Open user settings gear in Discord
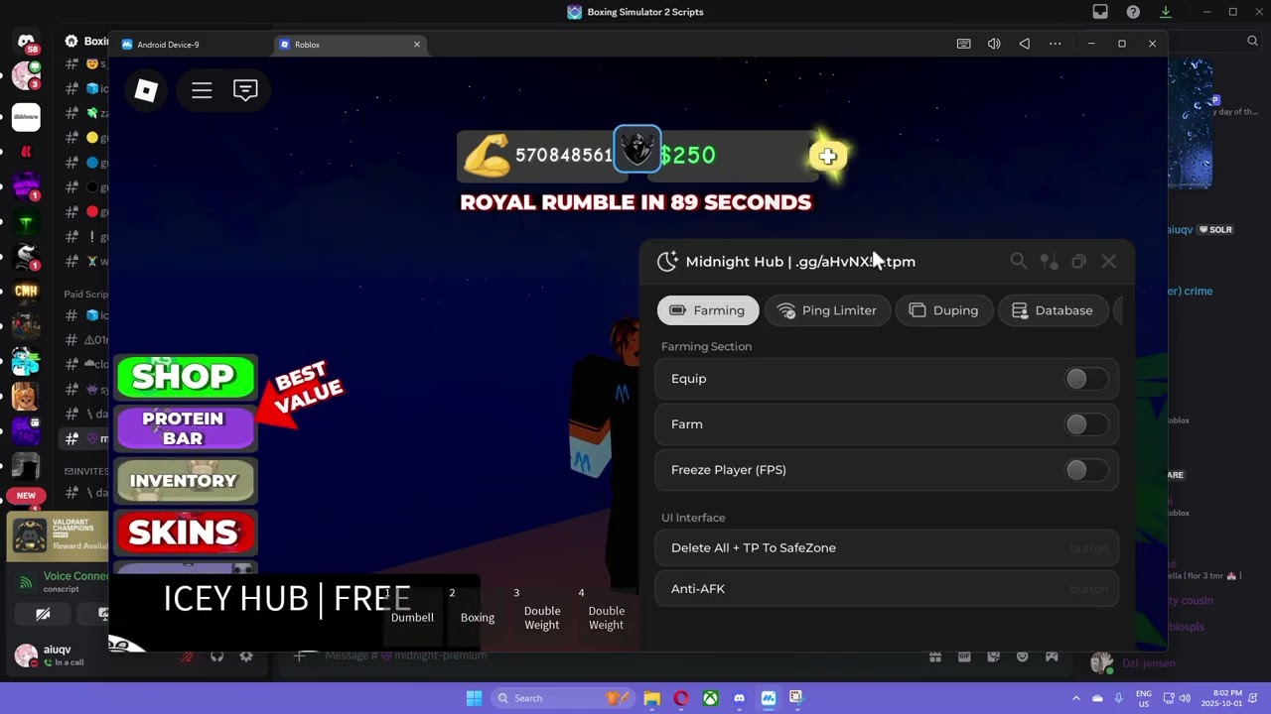The width and height of the screenshot is (1271, 714). [x=246, y=656]
